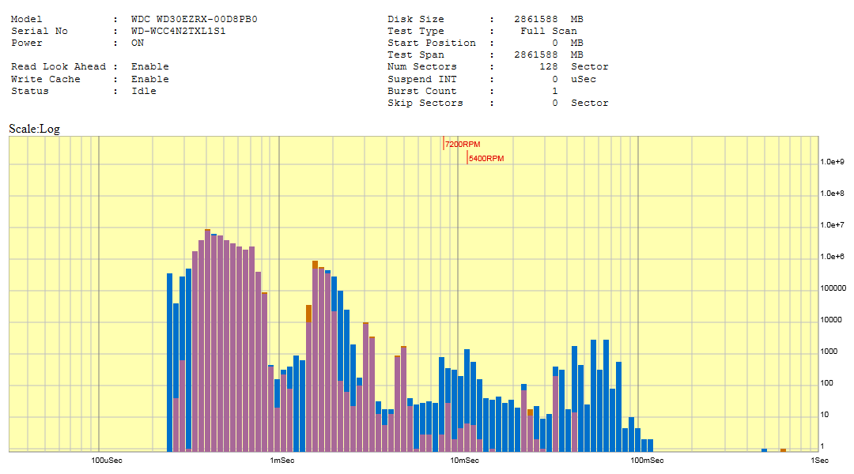Click the 1mSec x-axis label
The height and width of the screenshot is (474, 854).
[x=282, y=460]
